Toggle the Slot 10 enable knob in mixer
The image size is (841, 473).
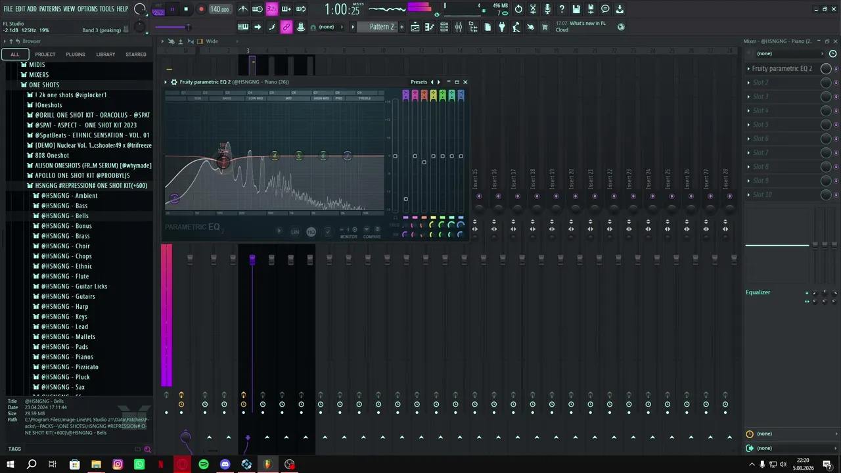(x=826, y=194)
